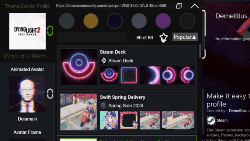Screen dimensions: 250x141
Task: Open DemeIIIus profile name on the page
Action: (x=231, y=16)
